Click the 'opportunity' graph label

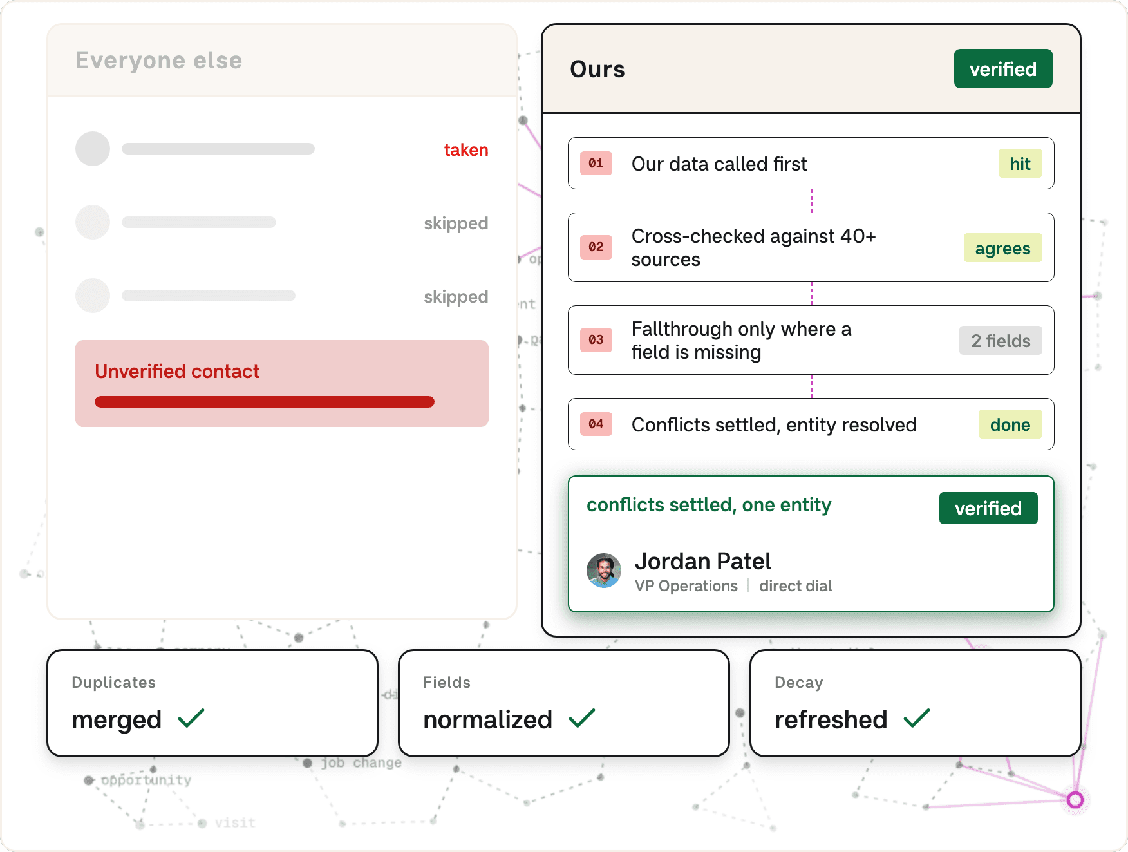pos(146,781)
